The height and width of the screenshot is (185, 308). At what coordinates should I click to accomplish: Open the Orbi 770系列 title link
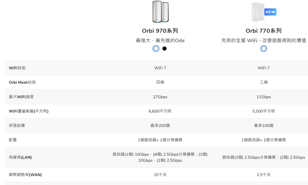pos(264,31)
